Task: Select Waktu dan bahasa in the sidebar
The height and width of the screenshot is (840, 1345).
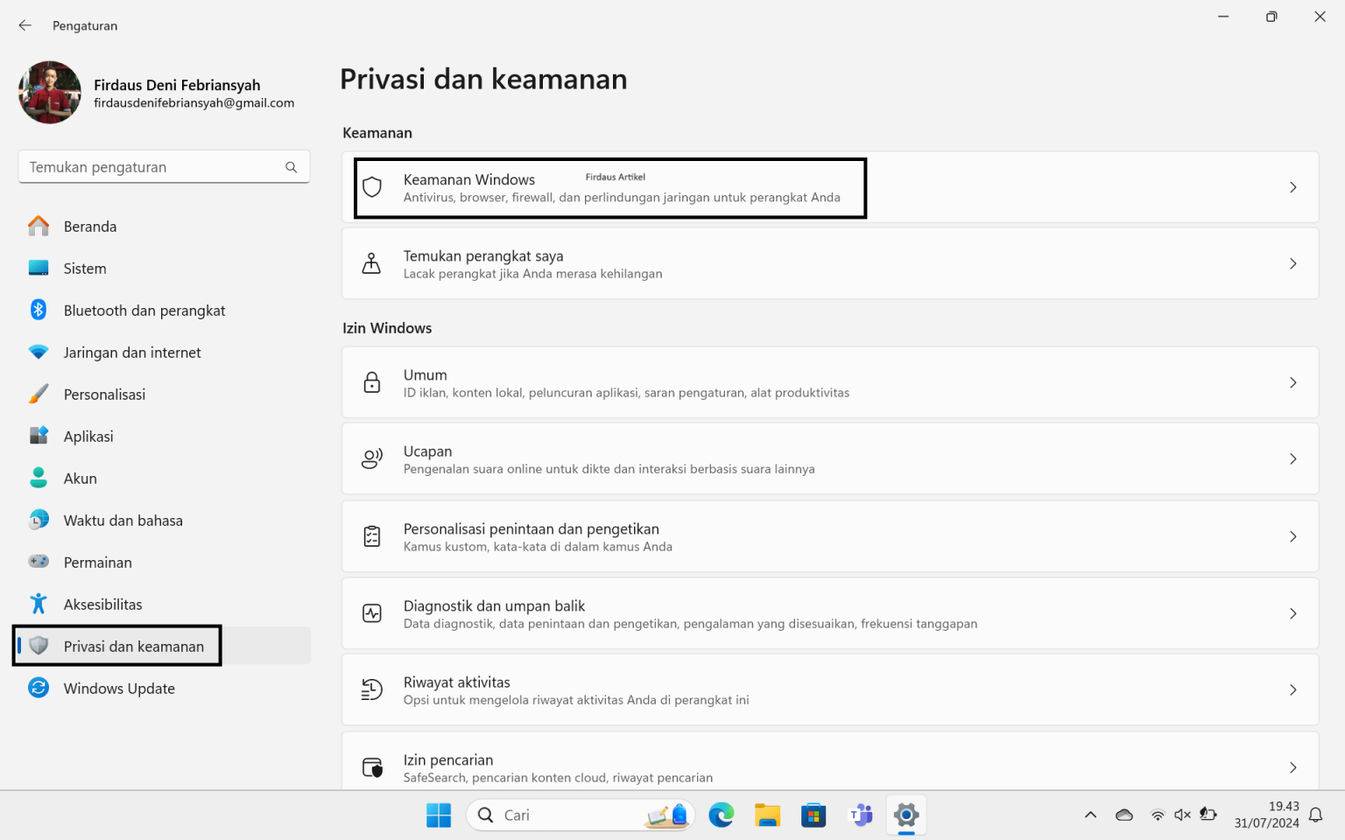Action: pos(123,520)
